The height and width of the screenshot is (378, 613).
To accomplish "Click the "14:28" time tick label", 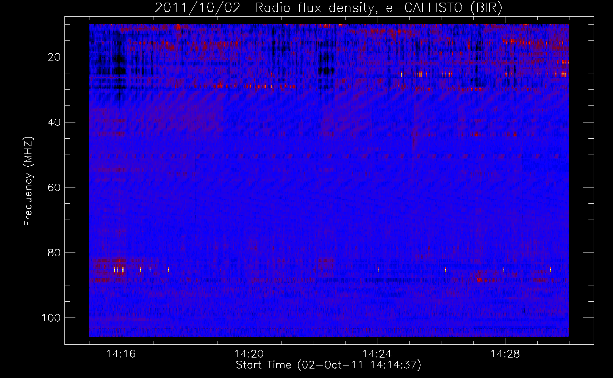I will tap(505, 354).
